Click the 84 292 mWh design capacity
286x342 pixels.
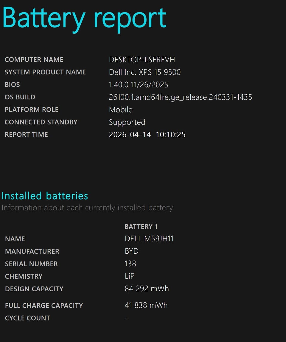click(x=147, y=289)
